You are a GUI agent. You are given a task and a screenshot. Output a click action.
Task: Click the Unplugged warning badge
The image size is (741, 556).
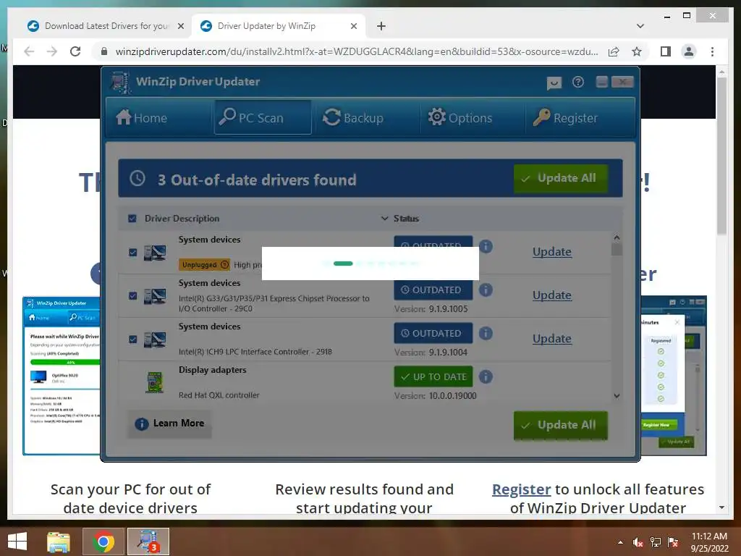(205, 265)
